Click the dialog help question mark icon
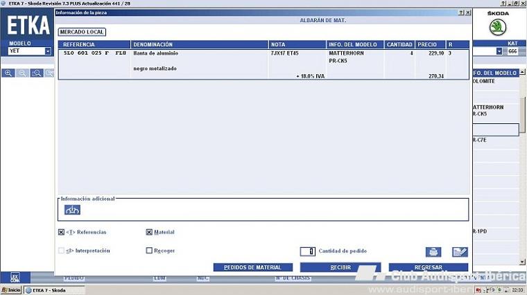Viewport: 527px width, 295px height. click(x=461, y=13)
